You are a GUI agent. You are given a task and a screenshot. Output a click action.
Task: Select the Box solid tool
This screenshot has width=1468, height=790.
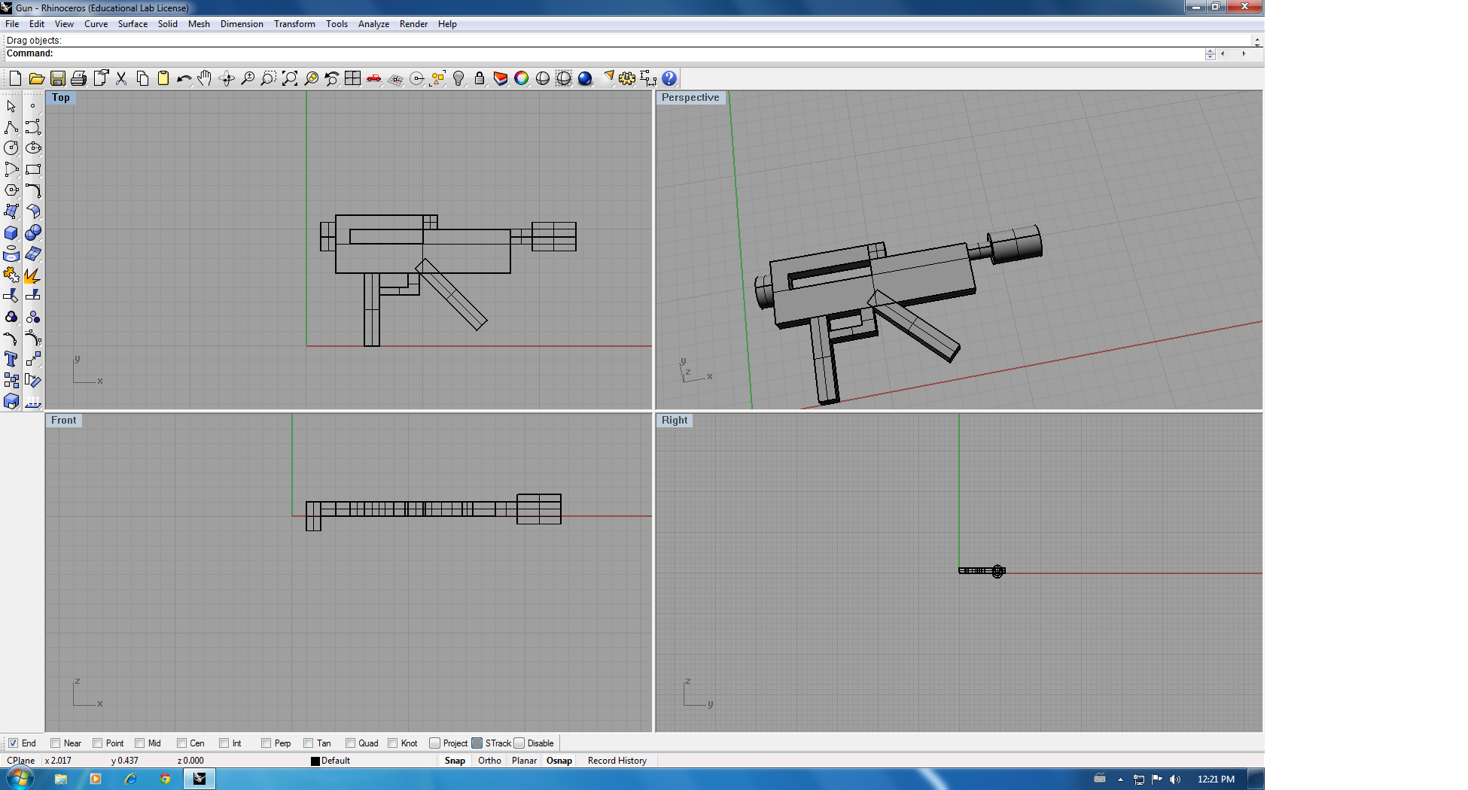[x=11, y=232]
